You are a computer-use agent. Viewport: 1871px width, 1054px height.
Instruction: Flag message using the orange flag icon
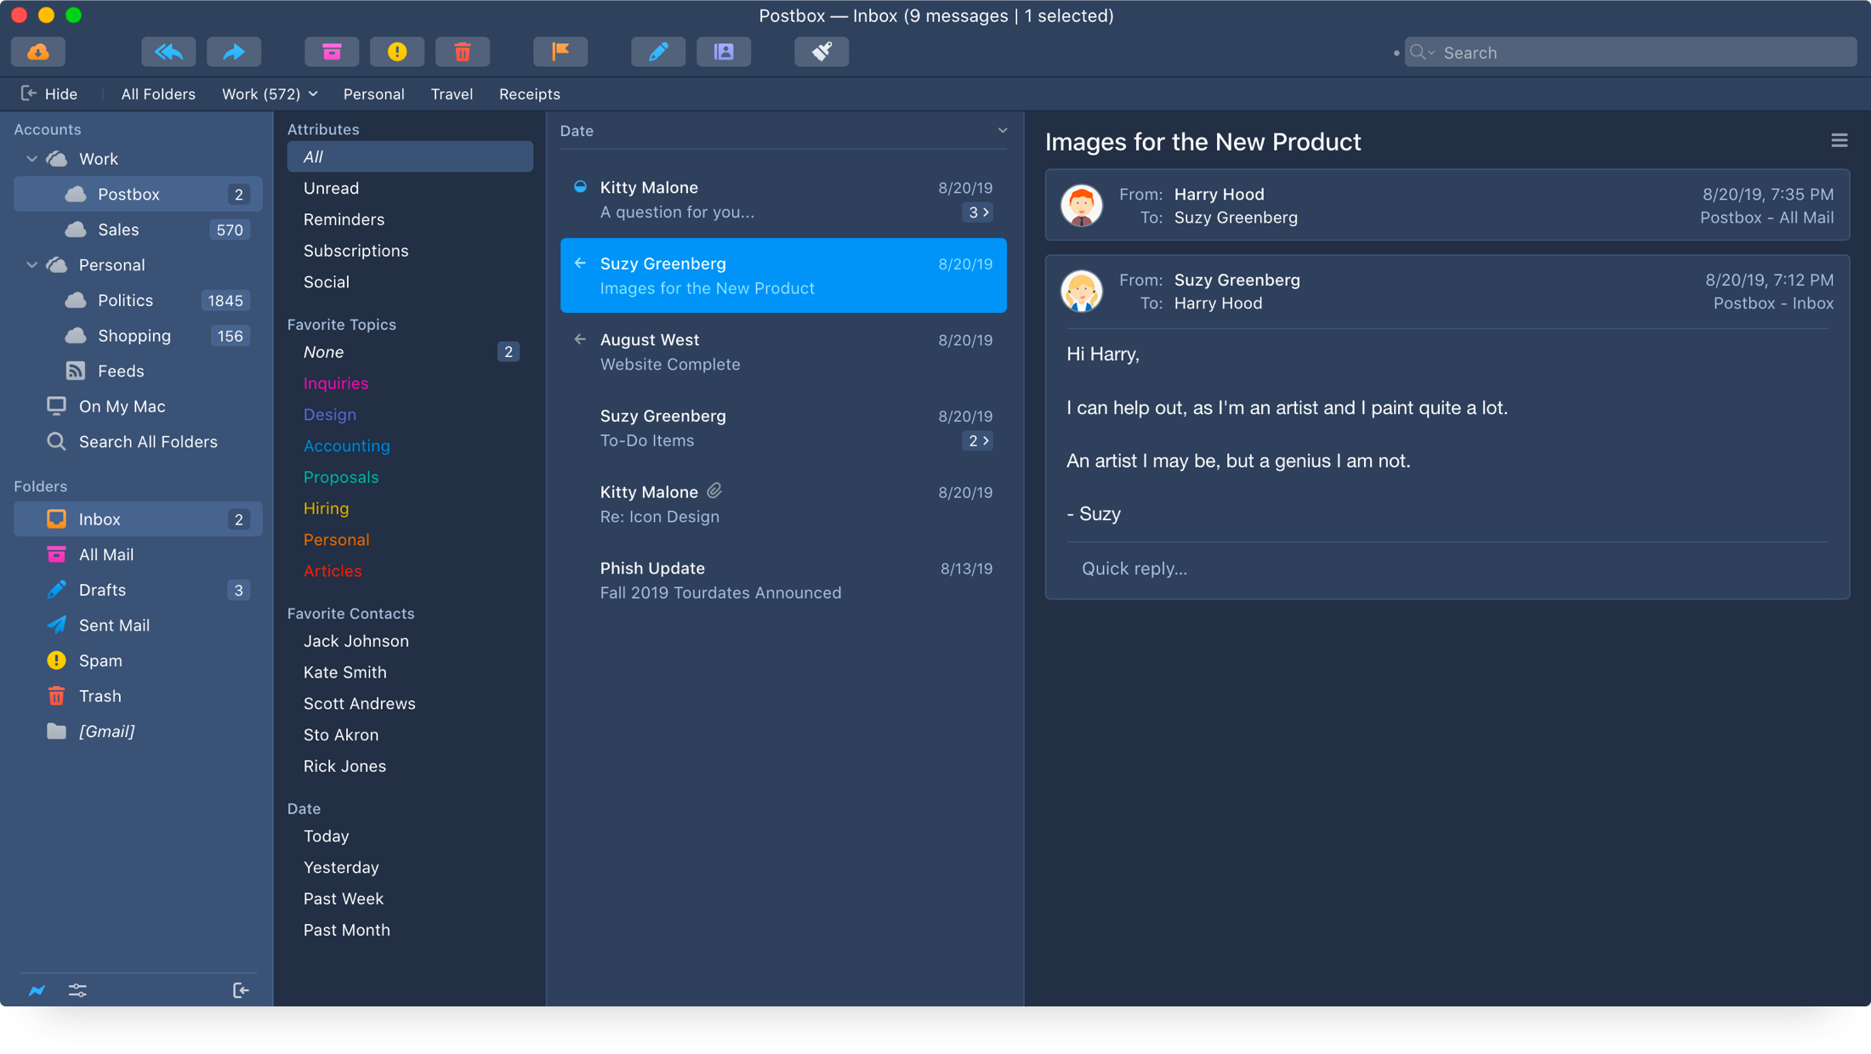(560, 52)
